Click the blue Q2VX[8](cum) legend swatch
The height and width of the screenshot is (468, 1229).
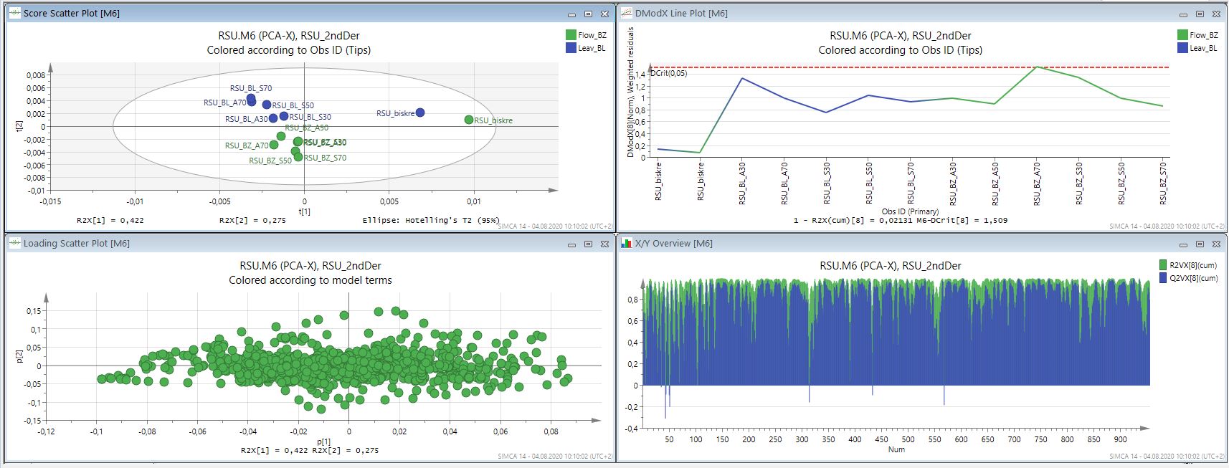point(1163,278)
